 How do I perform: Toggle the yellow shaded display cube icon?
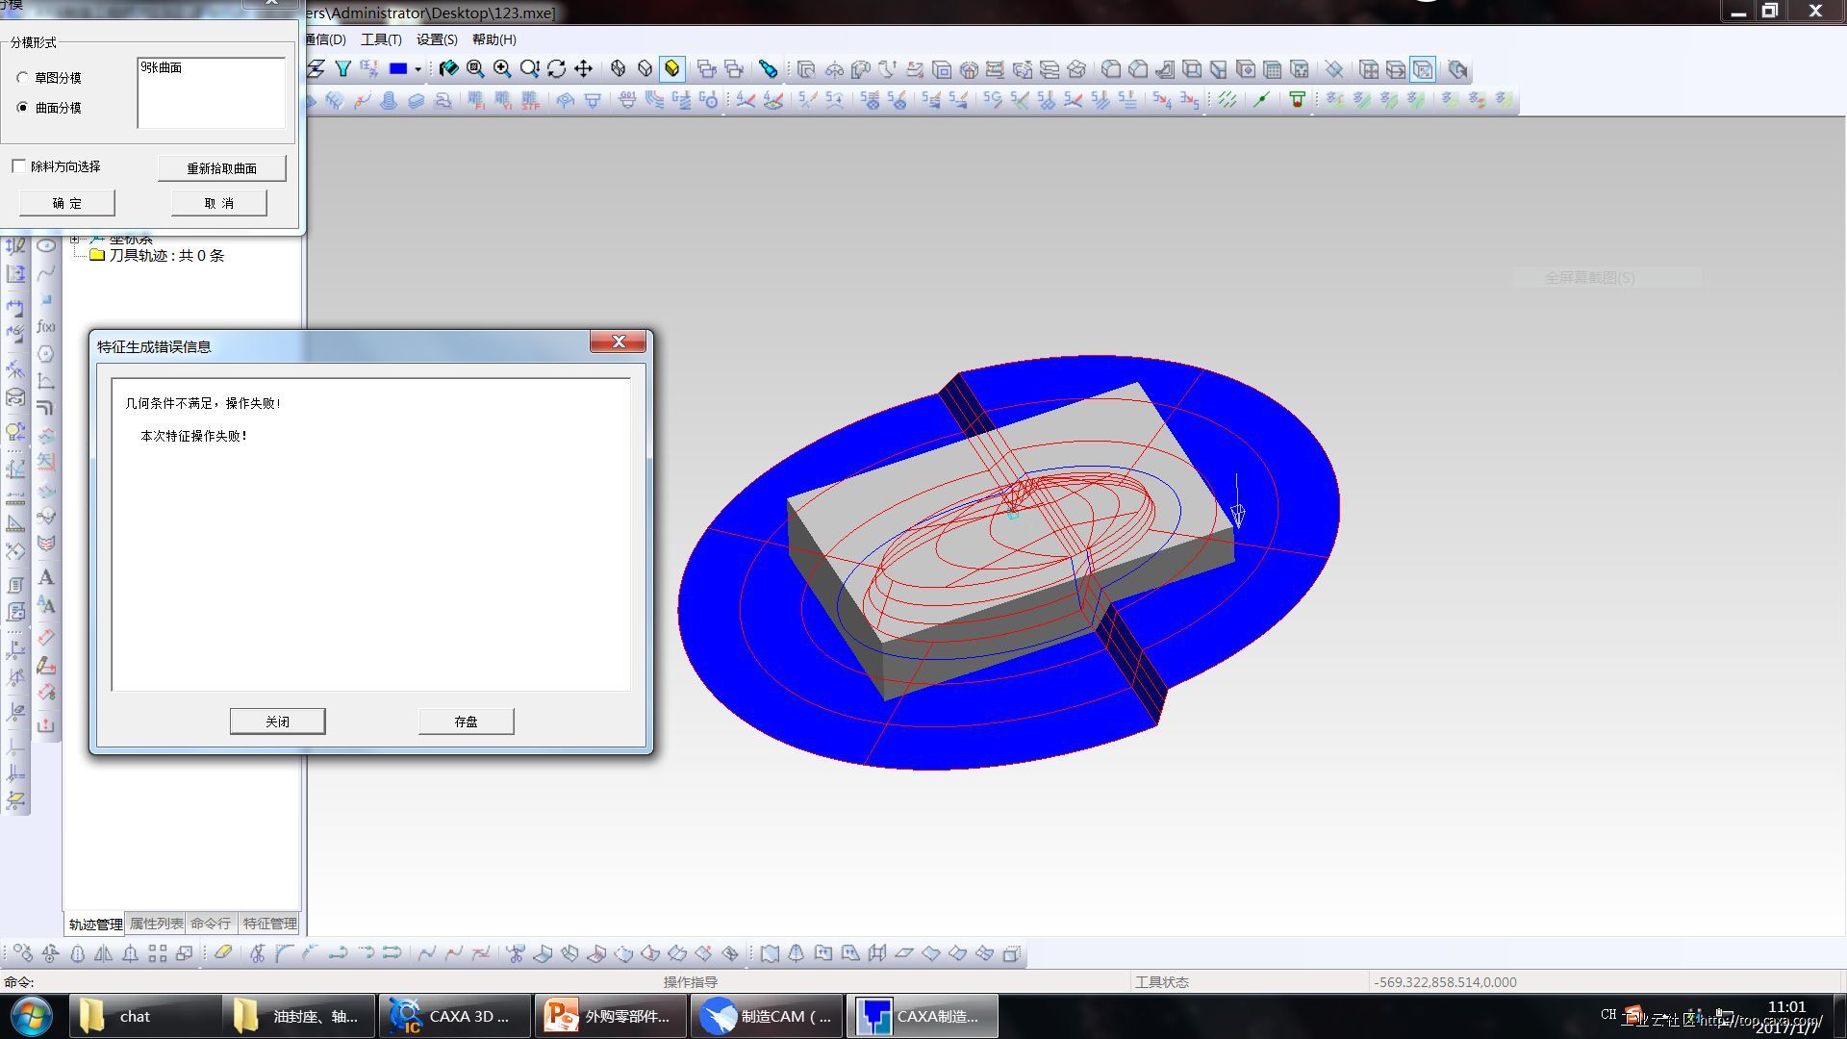tap(671, 69)
